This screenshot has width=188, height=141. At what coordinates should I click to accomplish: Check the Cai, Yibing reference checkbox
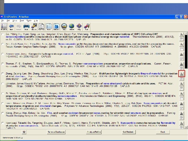(3, 34)
